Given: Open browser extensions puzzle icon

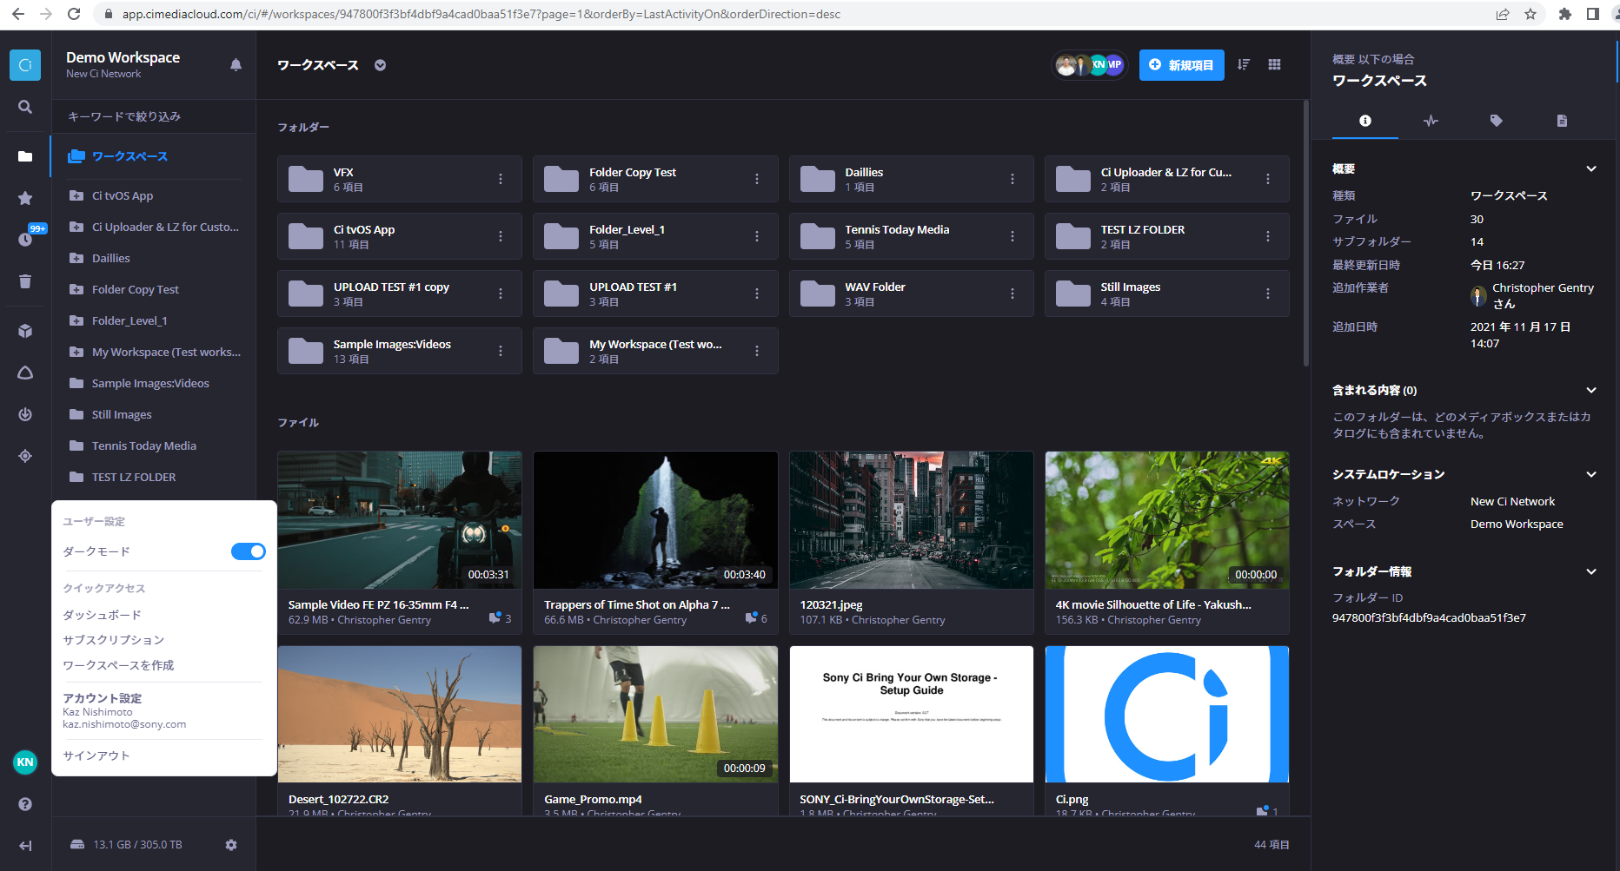Looking at the screenshot, I should point(1565,14).
